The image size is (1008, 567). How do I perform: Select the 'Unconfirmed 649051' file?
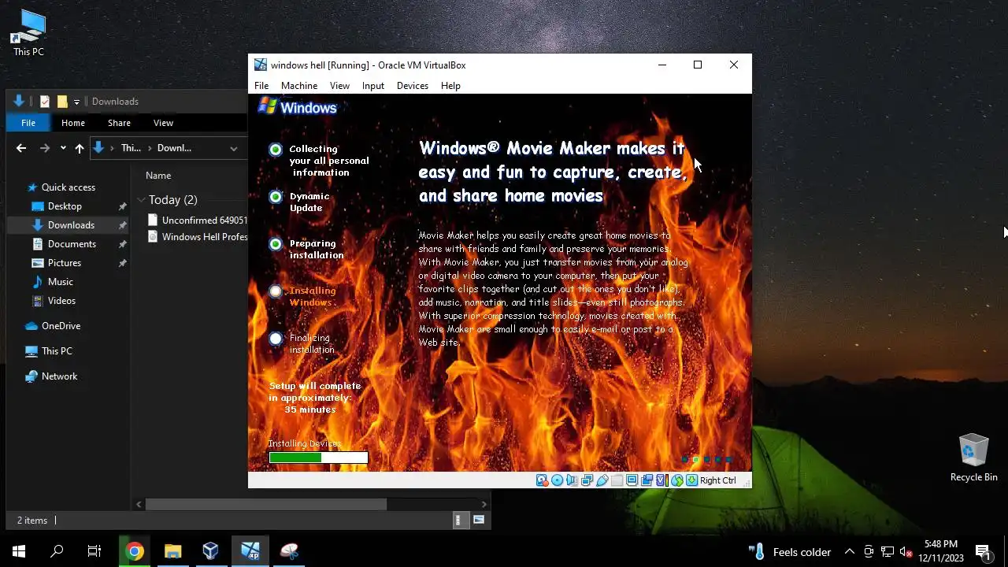point(197,220)
